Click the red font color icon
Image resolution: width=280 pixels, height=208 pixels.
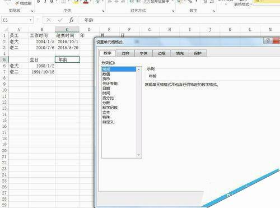pyautogui.click(x=86, y=2)
